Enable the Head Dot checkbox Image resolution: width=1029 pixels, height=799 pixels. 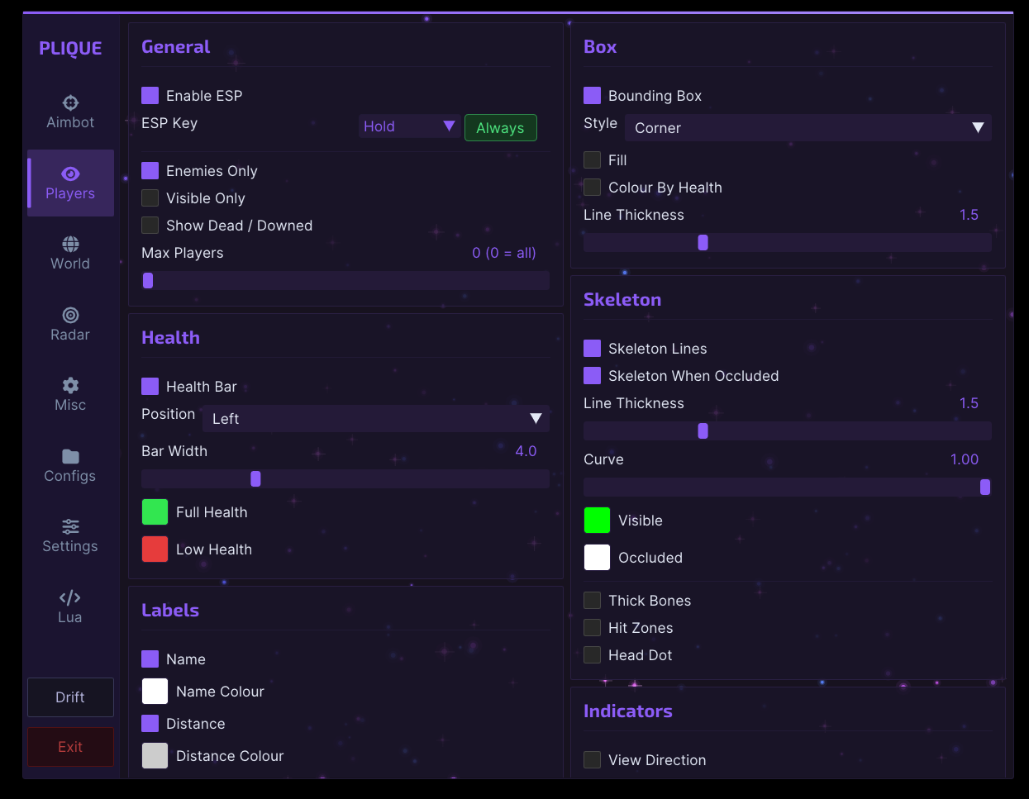[x=592, y=654]
